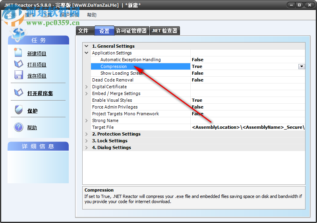The image size is (317, 223).
Task: Open the 新建项目 link
Action: pyautogui.click(x=37, y=54)
